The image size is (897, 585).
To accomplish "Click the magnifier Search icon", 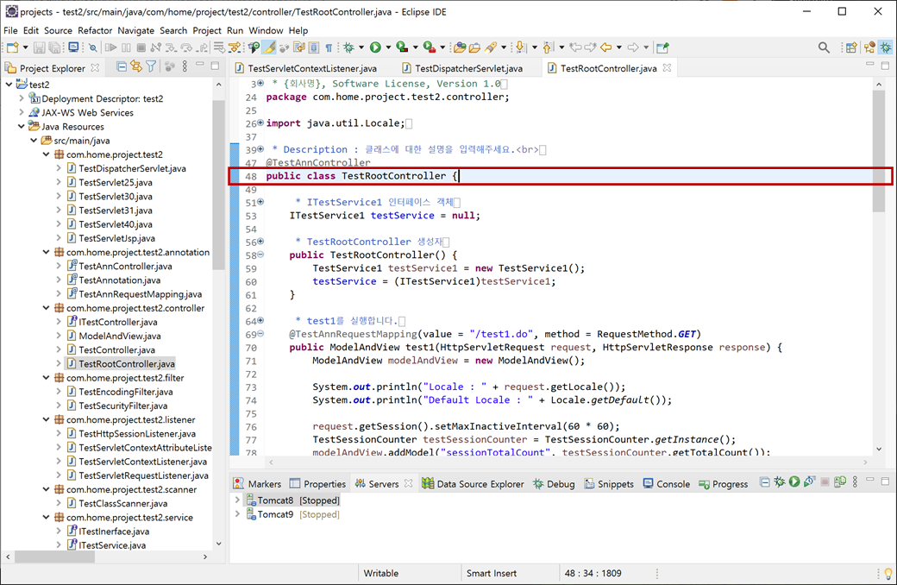I will [x=824, y=48].
